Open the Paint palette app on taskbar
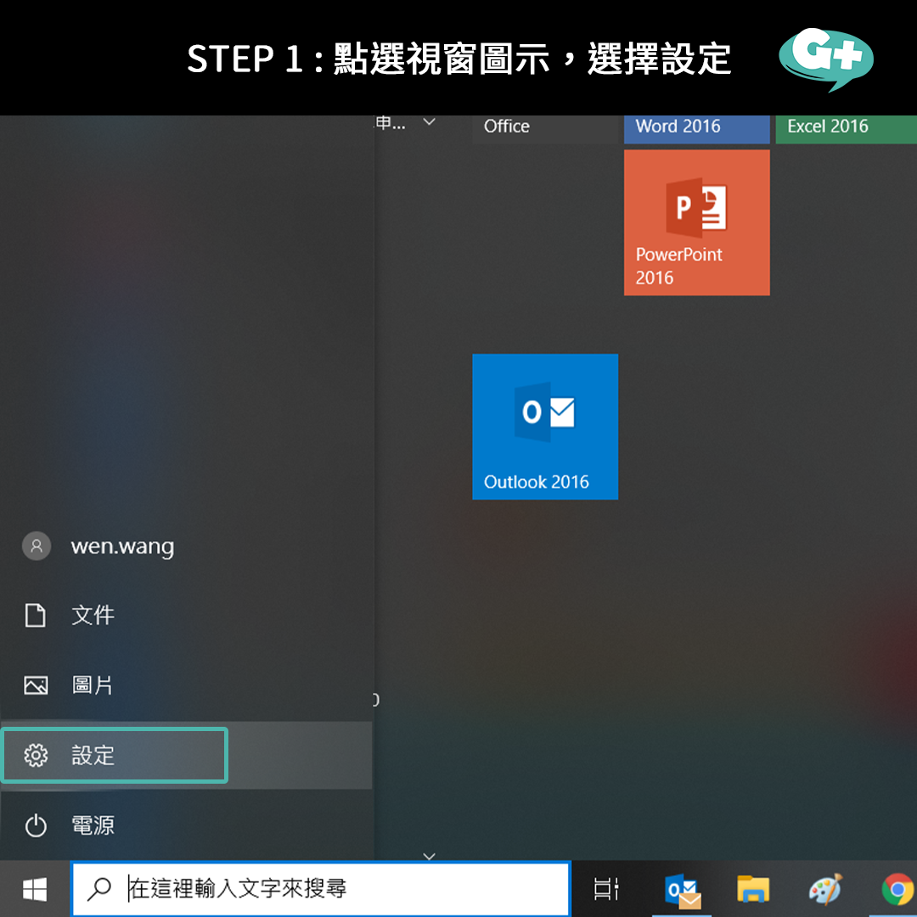This screenshot has height=917, width=917. pyautogui.click(x=825, y=889)
